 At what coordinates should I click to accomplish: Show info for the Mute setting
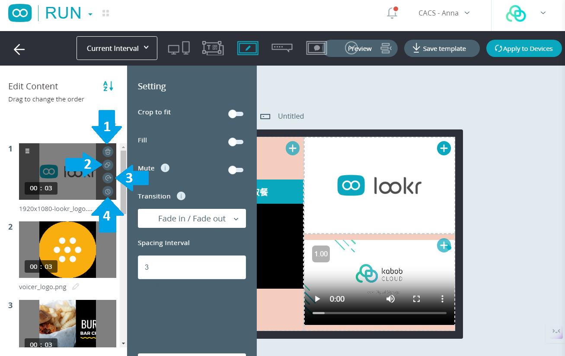[x=165, y=168]
